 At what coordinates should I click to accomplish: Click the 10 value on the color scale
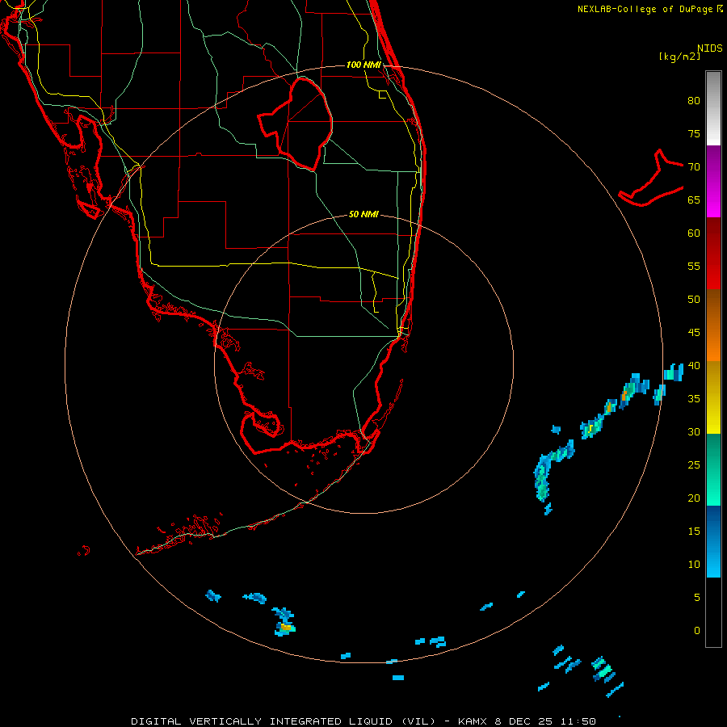694,565
